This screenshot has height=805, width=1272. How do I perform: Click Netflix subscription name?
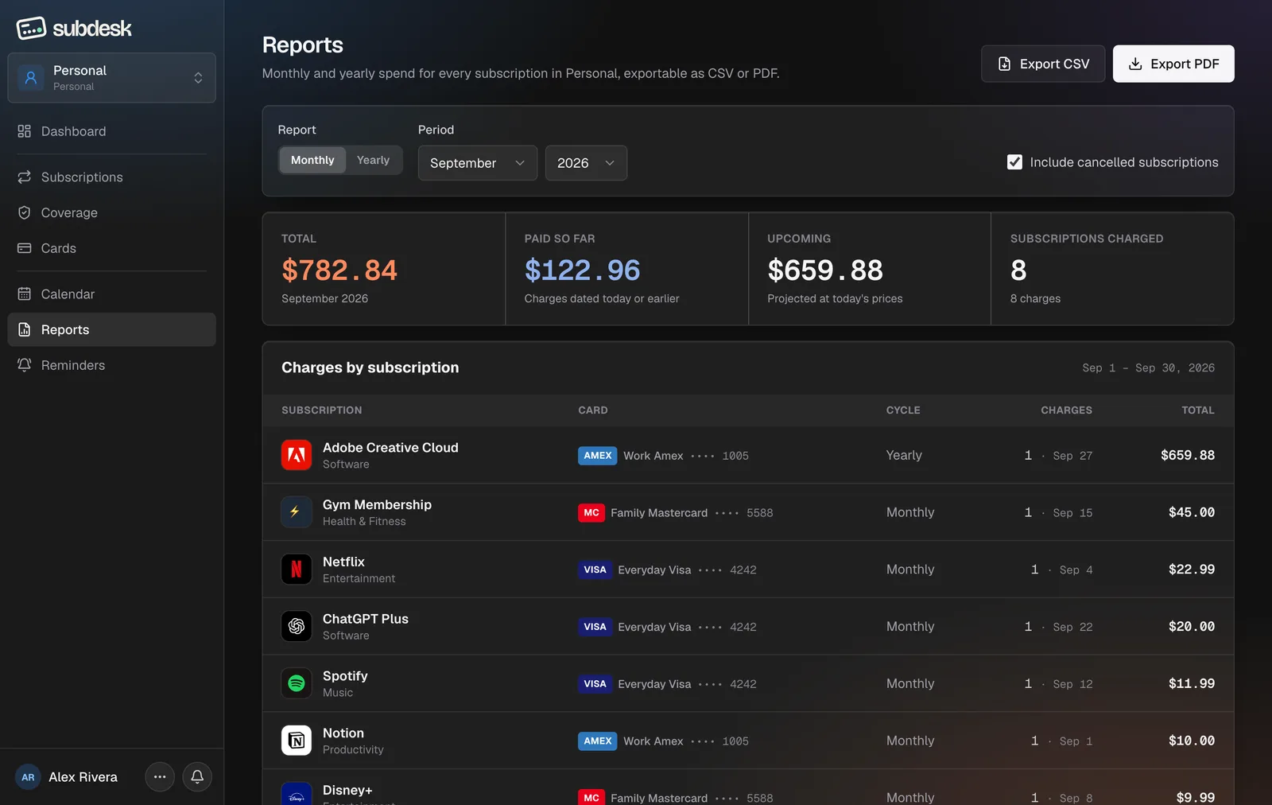point(343,562)
